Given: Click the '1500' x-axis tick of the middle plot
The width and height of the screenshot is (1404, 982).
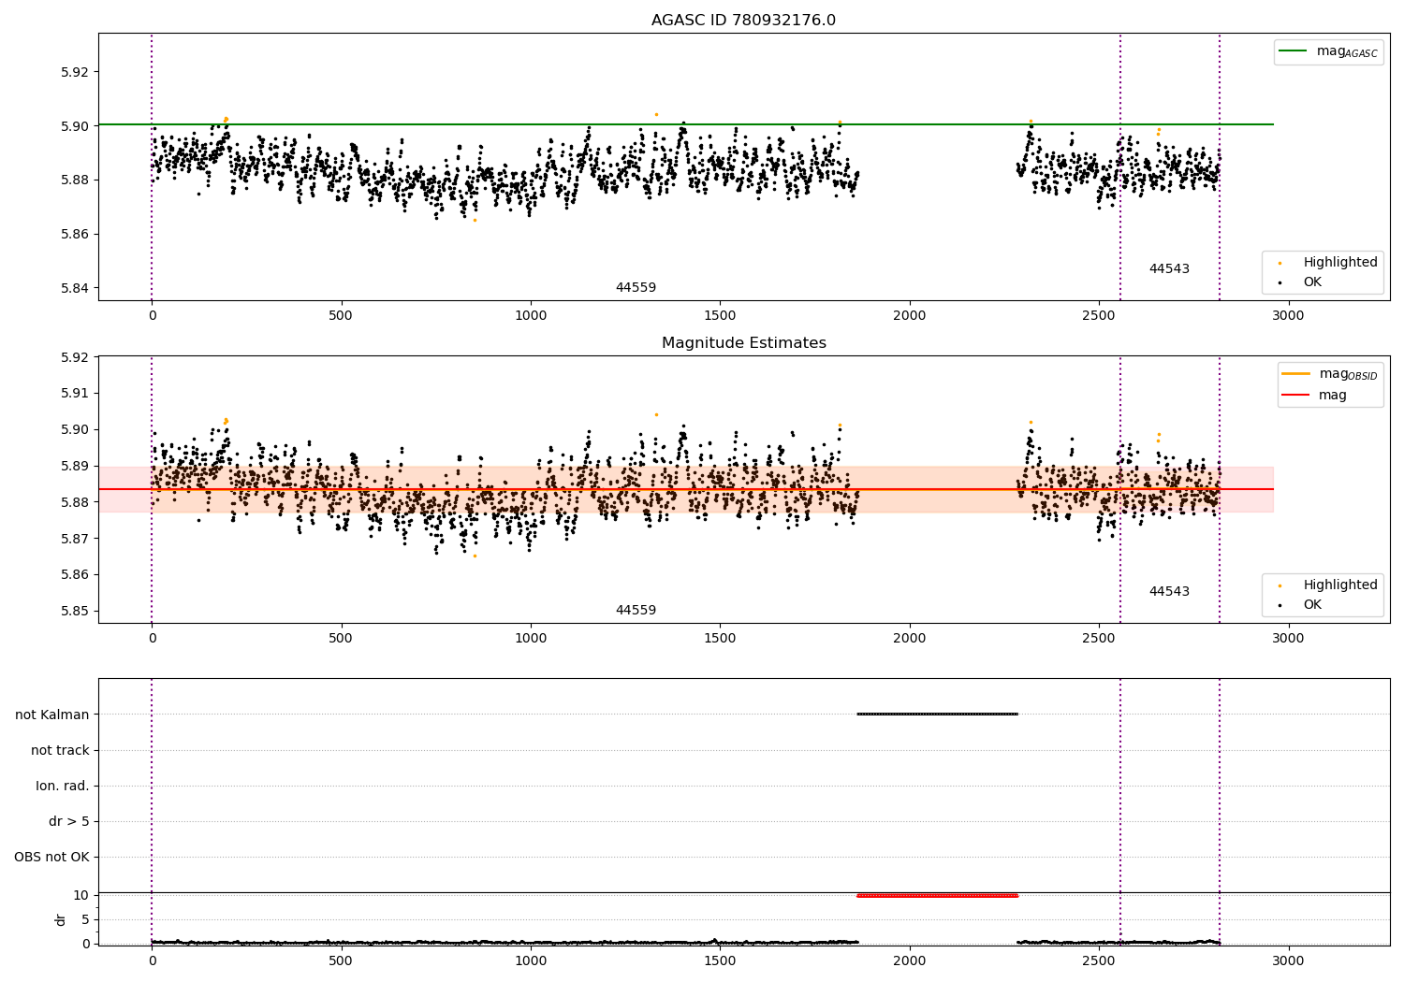Looking at the screenshot, I should coord(720,638).
